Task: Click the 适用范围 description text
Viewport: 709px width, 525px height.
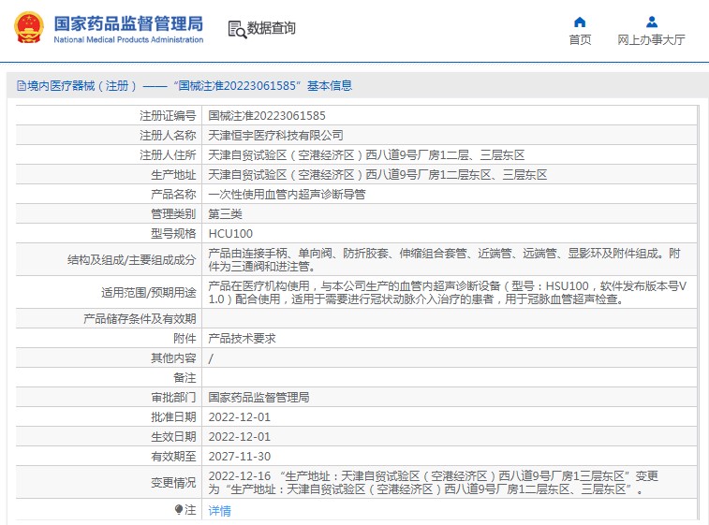Action: click(x=447, y=292)
